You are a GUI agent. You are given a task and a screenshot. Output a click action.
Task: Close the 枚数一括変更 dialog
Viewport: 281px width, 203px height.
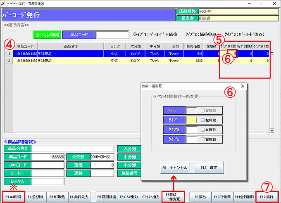242,86
